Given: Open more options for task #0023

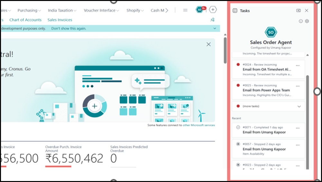Looking at the screenshot, I should point(298,166).
